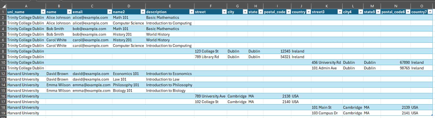This screenshot has width=435, height=118.
Task: Select column E header
Action: point(170,6)
